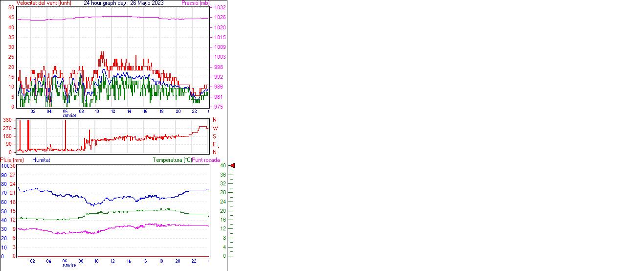Select the 'Humitat' legend label
626x271 pixels.
tap(41, 160)
